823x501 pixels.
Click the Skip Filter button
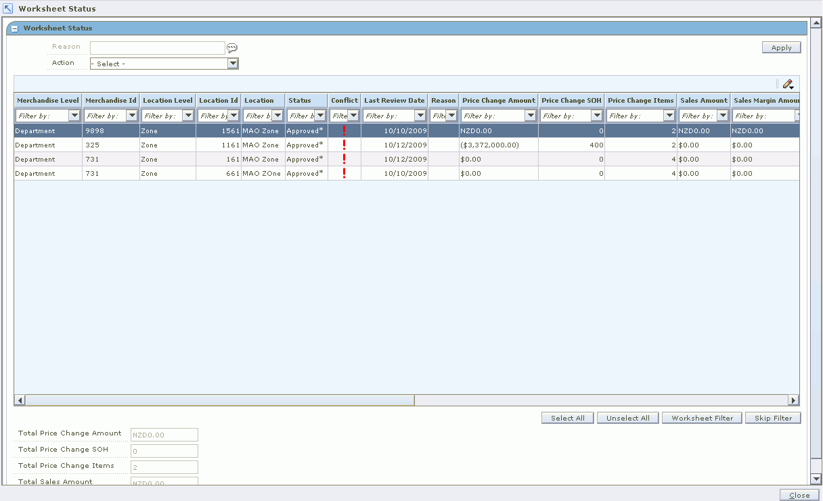774,418
